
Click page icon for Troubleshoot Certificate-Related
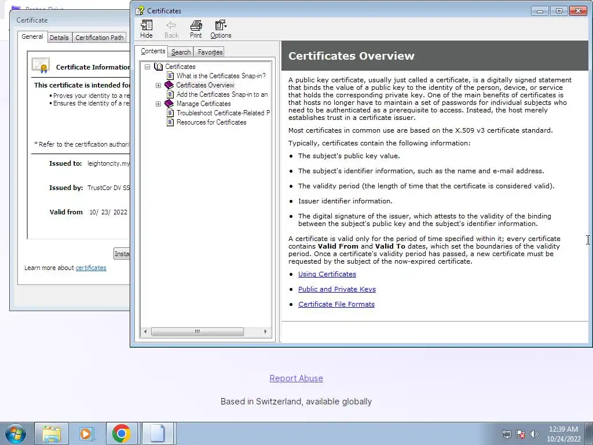170,113
